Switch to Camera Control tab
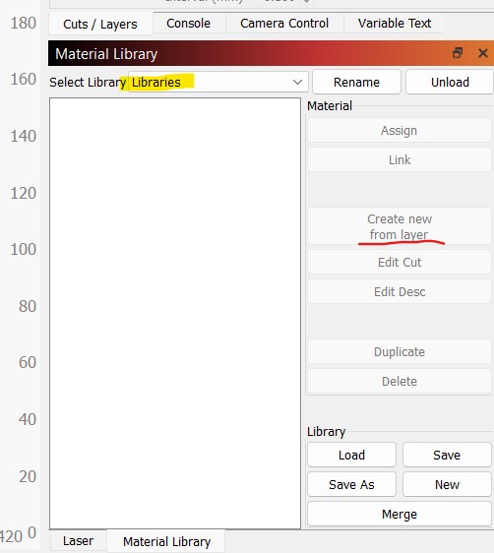The width and height of the screenshot is (494, 553). (x=284, y=24)
